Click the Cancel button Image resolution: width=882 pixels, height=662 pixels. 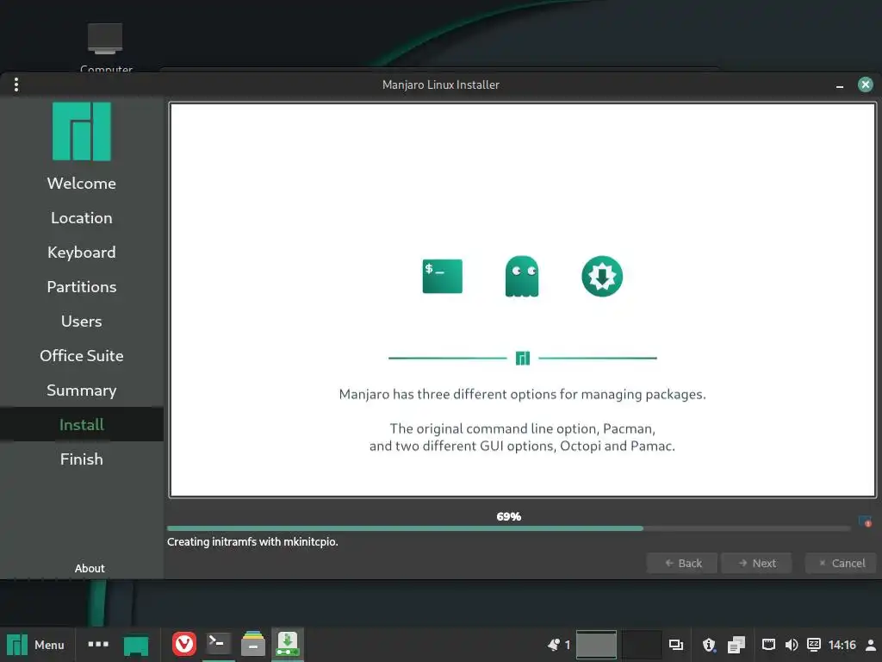coord(841,563)
